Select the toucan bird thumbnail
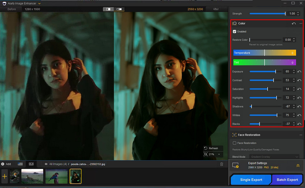The image size is (305, 188). click(15, 176)
